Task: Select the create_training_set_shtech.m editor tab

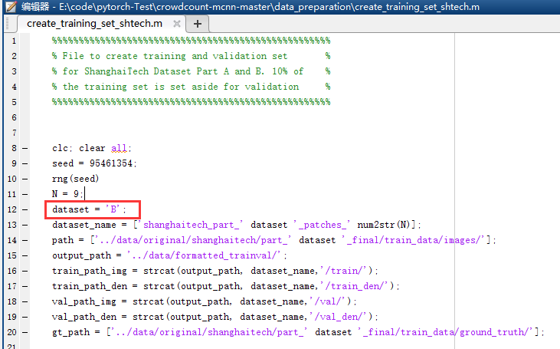Action: (95, 24)
